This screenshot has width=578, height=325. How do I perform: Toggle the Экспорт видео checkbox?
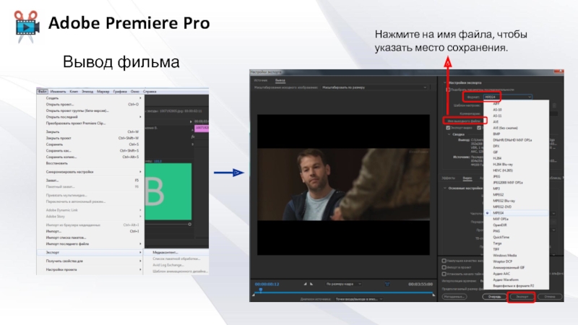pos(448,128)
